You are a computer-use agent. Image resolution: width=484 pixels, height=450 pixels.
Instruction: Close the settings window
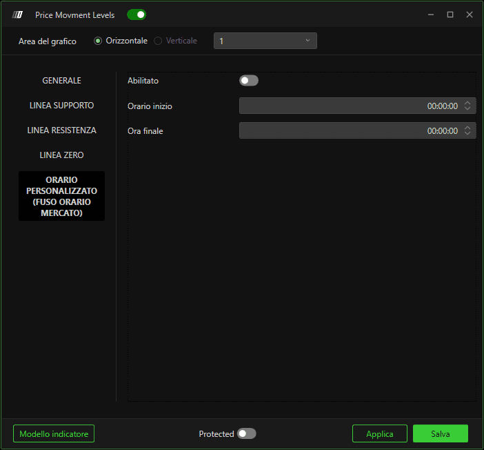point(470,14)
